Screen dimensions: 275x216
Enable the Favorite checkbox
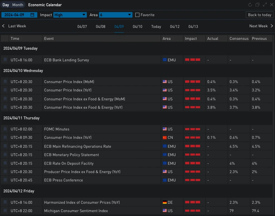(x=137, y=15)
